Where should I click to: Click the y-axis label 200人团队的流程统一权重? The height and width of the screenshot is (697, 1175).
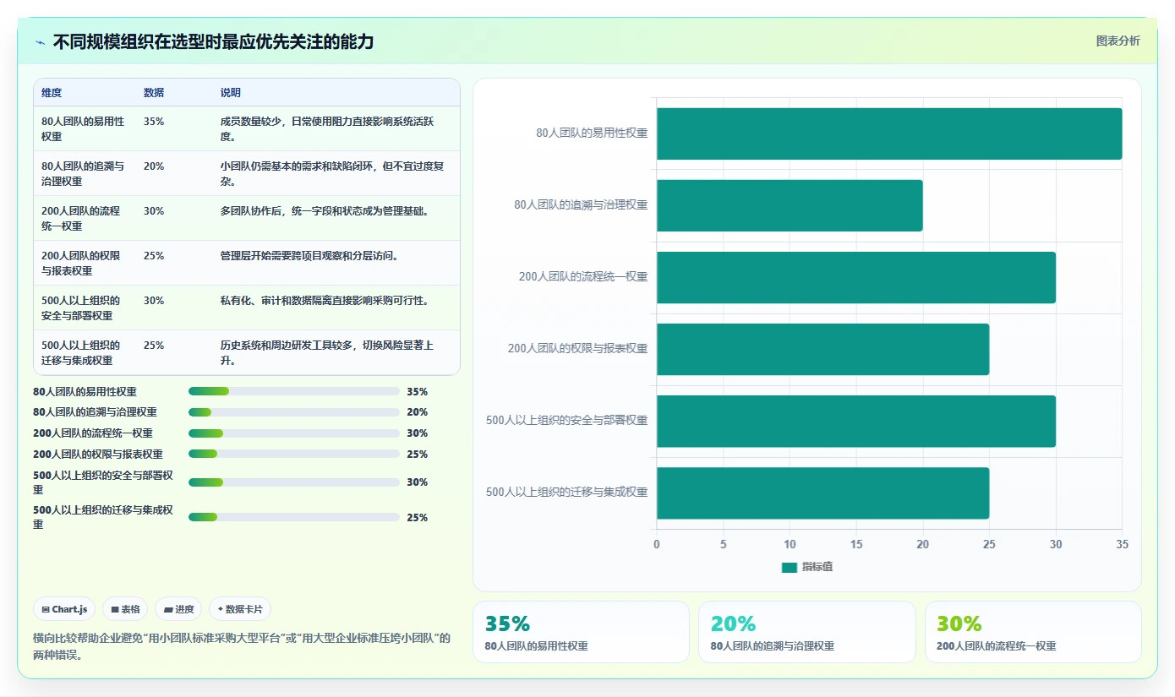click(x=583, y=277)
